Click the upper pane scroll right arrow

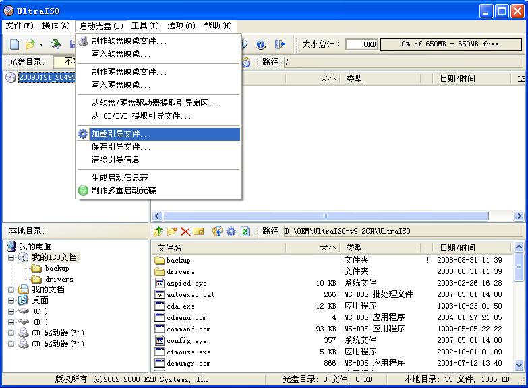[519, 216]
